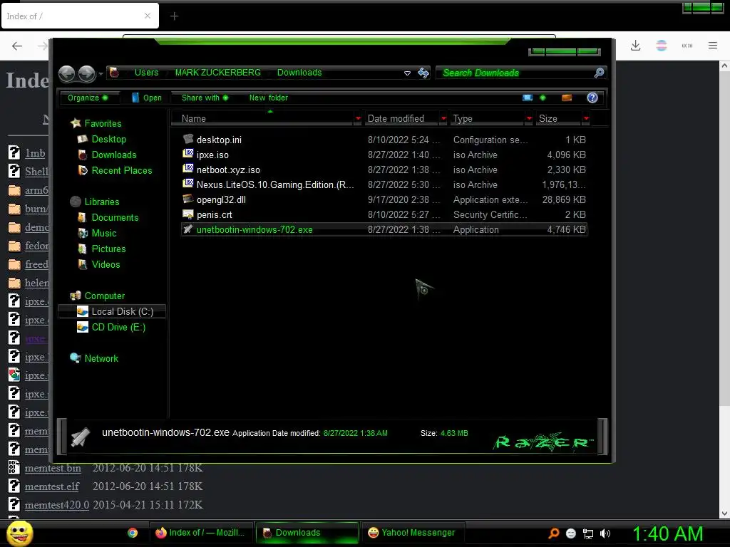
Task: Click the Users segment in the address bar
Action: 146,73
